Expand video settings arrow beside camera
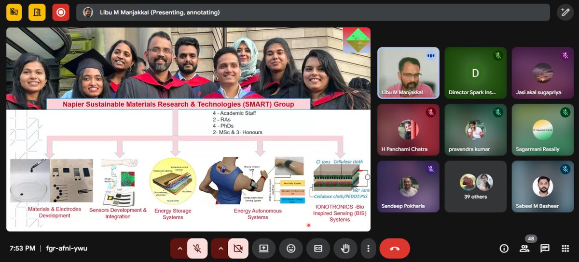The image size is (579, 262). (221, 249)
